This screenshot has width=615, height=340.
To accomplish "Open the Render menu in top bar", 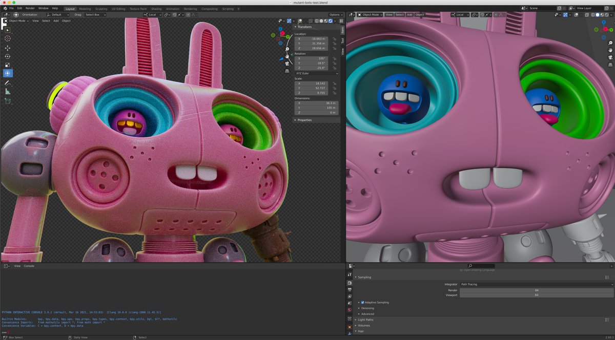I will (x=30, y=8).
